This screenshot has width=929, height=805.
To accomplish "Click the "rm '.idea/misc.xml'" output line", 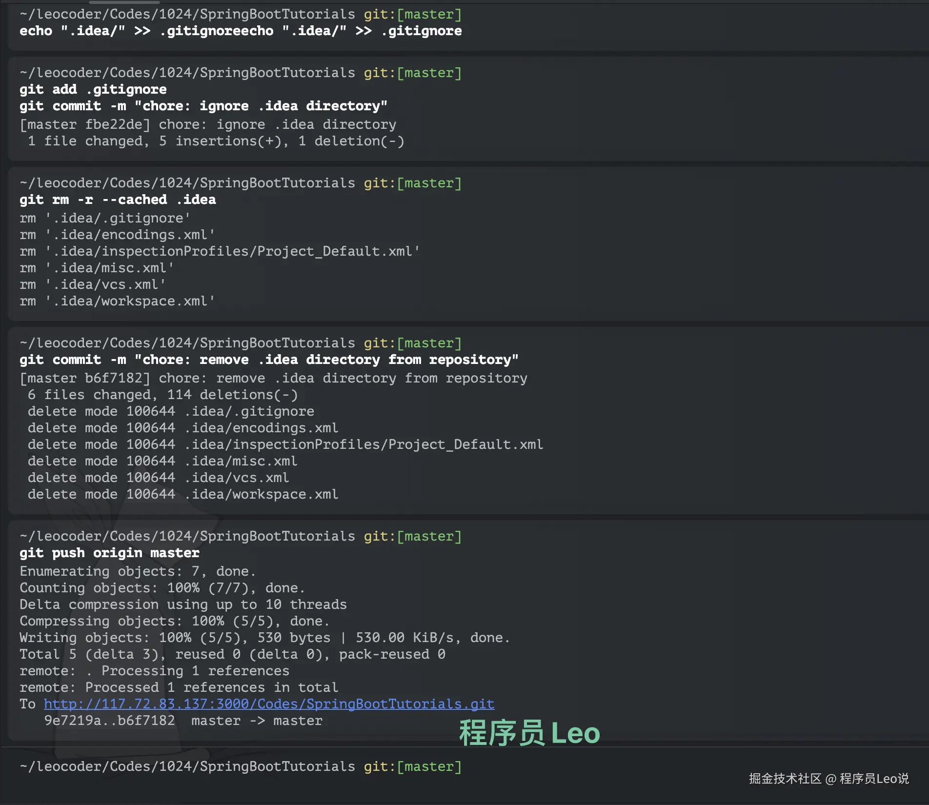I will click(x=97, y=268).
